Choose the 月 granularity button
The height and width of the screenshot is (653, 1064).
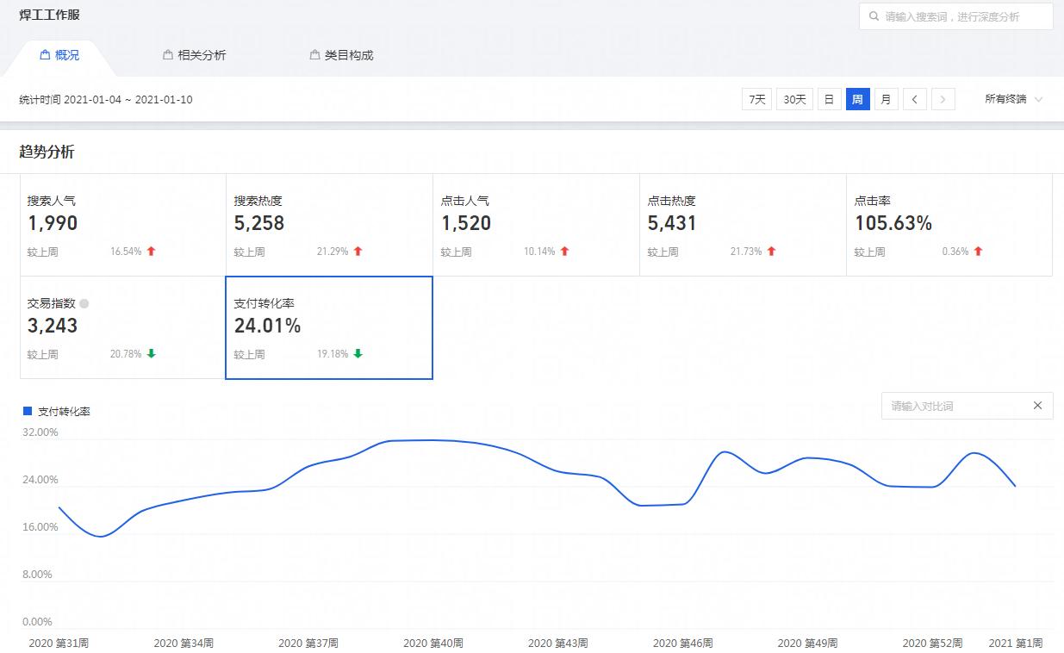tap(886, 99)
